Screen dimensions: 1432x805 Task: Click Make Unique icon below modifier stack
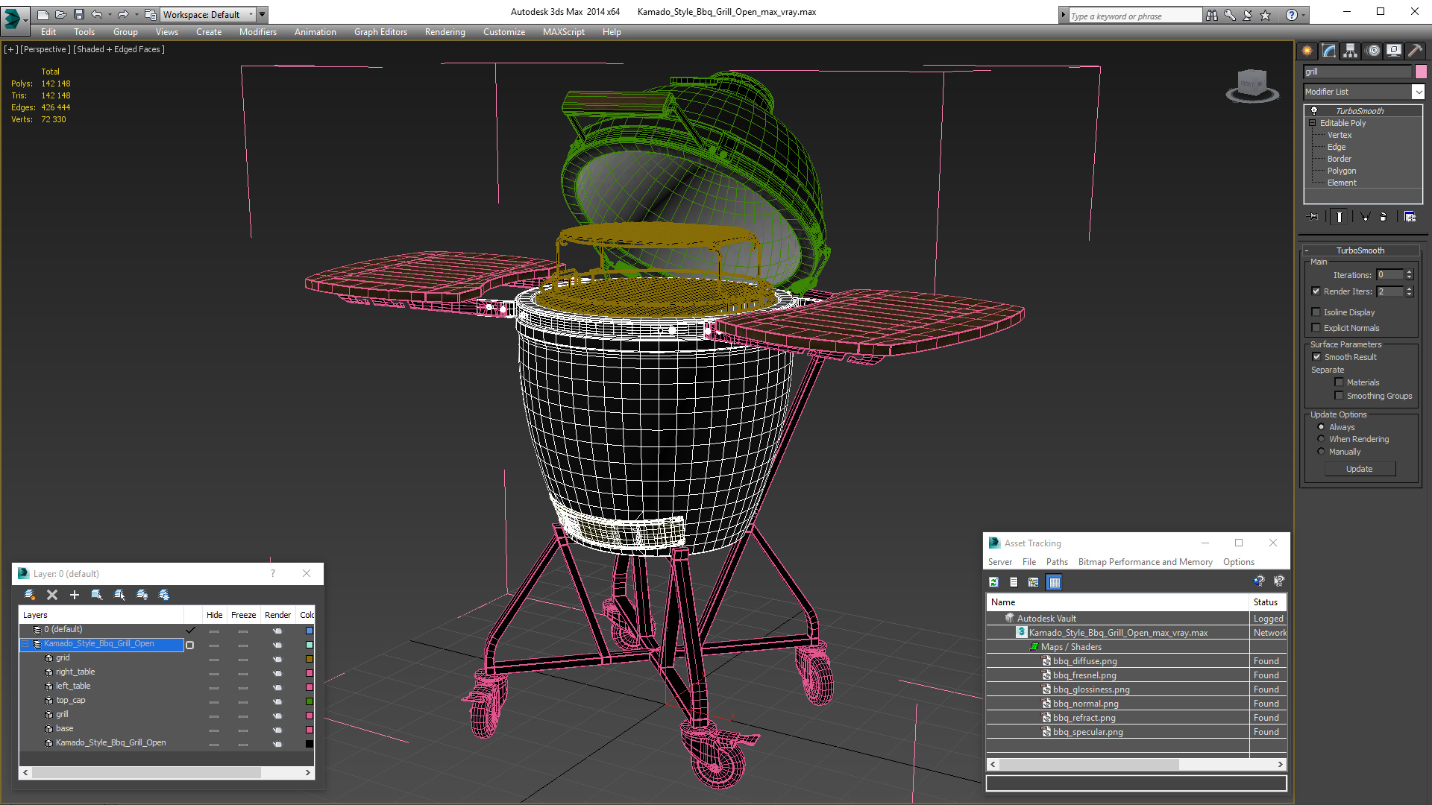coord(1365,217)
